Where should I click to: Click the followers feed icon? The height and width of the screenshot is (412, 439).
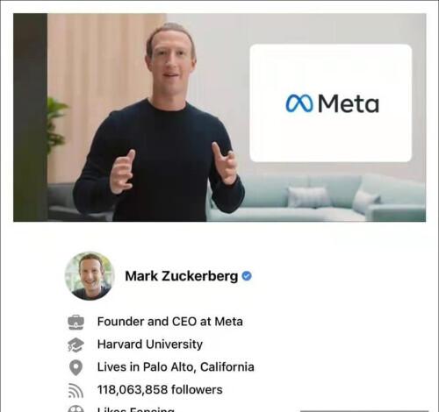76,390
